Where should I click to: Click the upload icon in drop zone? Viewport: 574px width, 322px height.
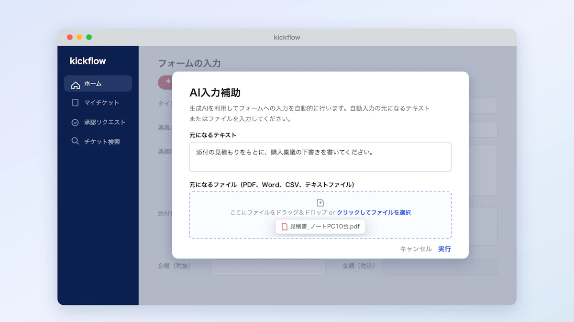pyautogui.click(x=320, y=203)
